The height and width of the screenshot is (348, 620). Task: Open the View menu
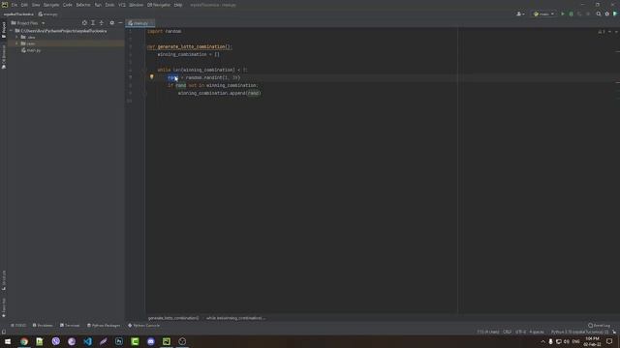[36, 5]
